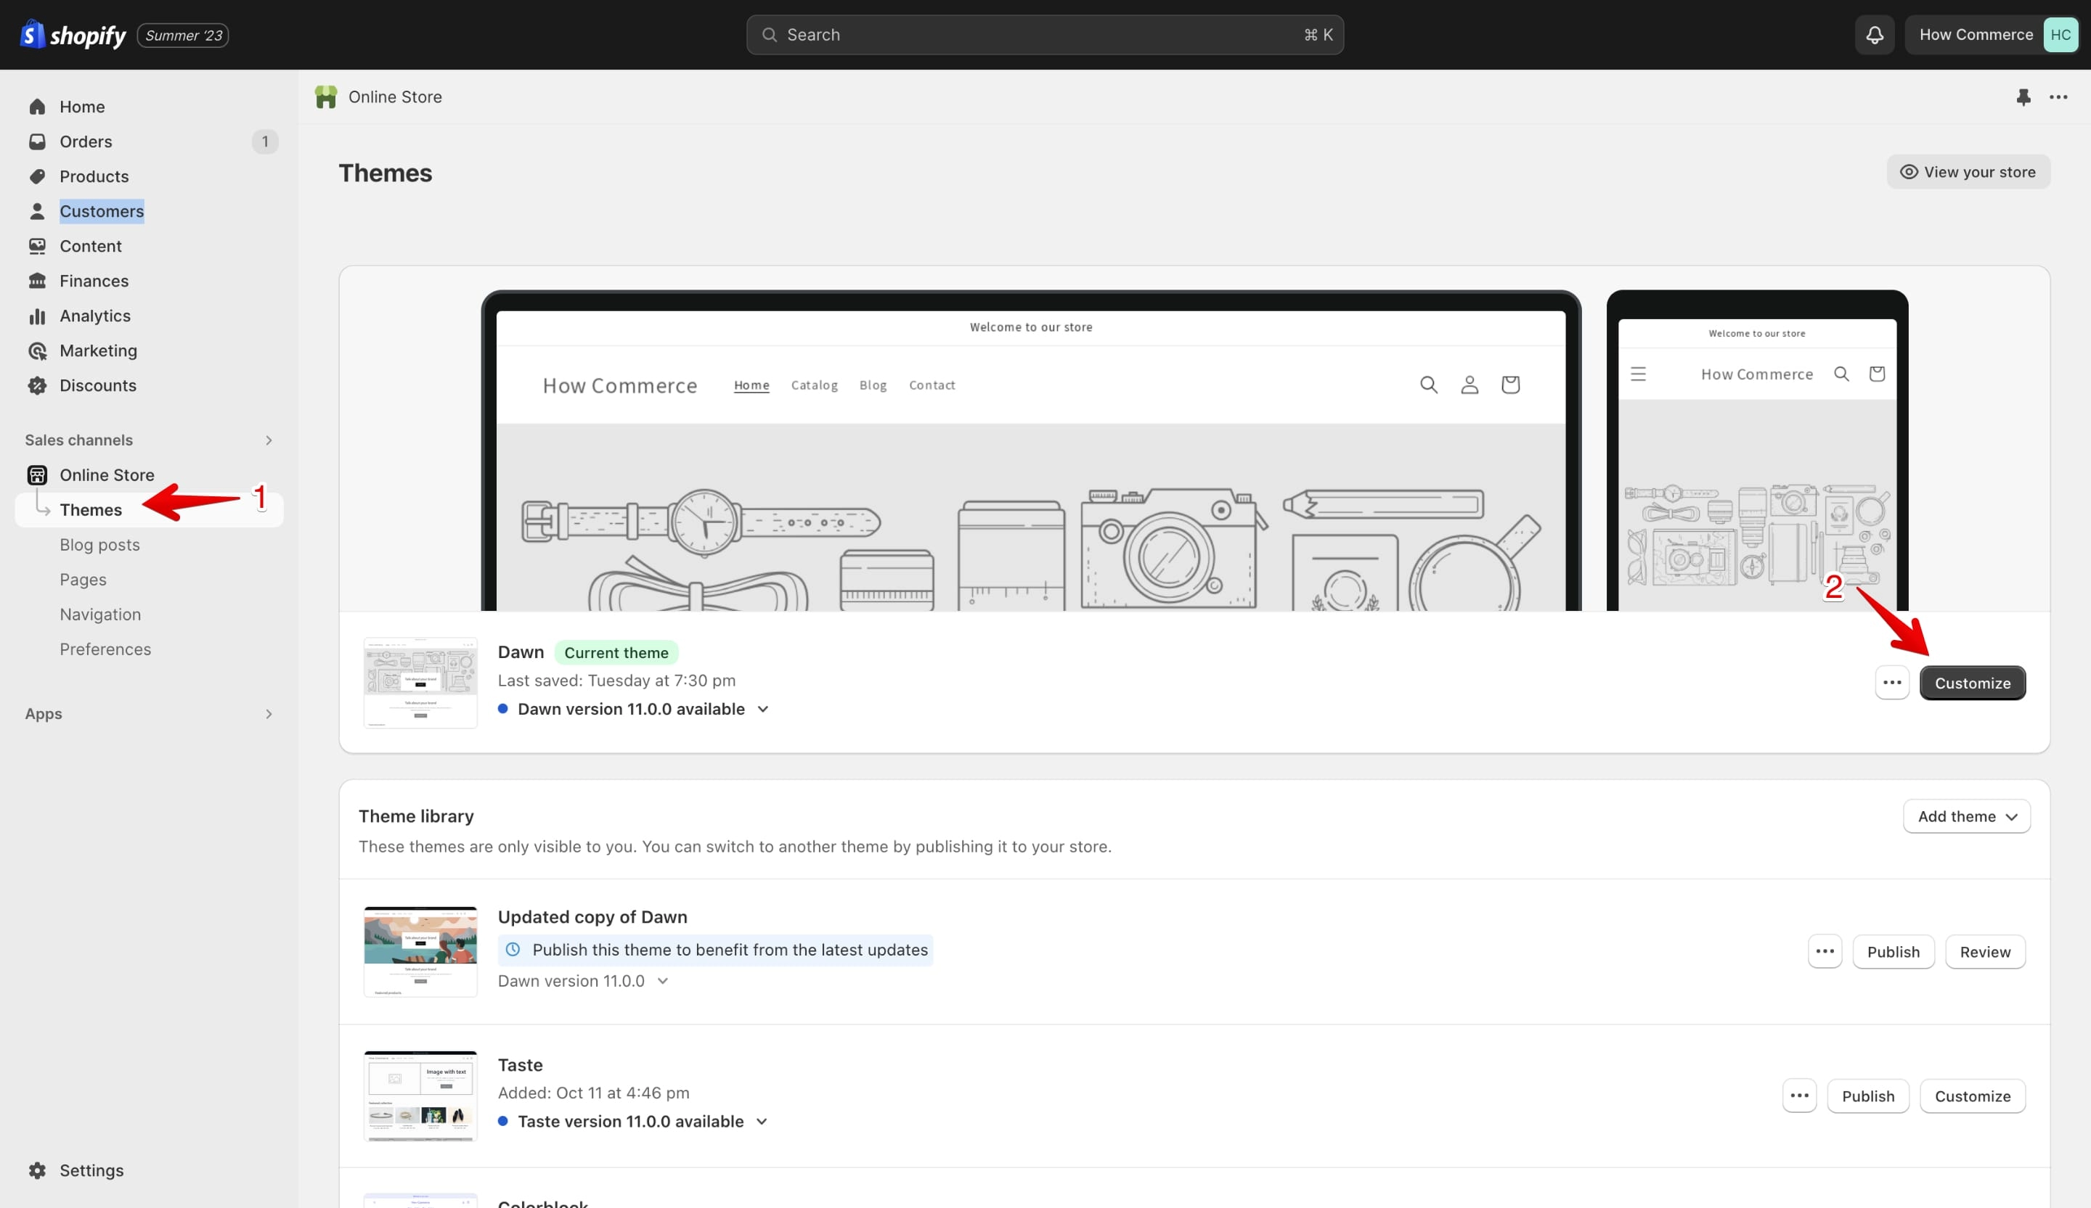
Task: Open more actions for Taste theme
Action: [1799, 1096]
